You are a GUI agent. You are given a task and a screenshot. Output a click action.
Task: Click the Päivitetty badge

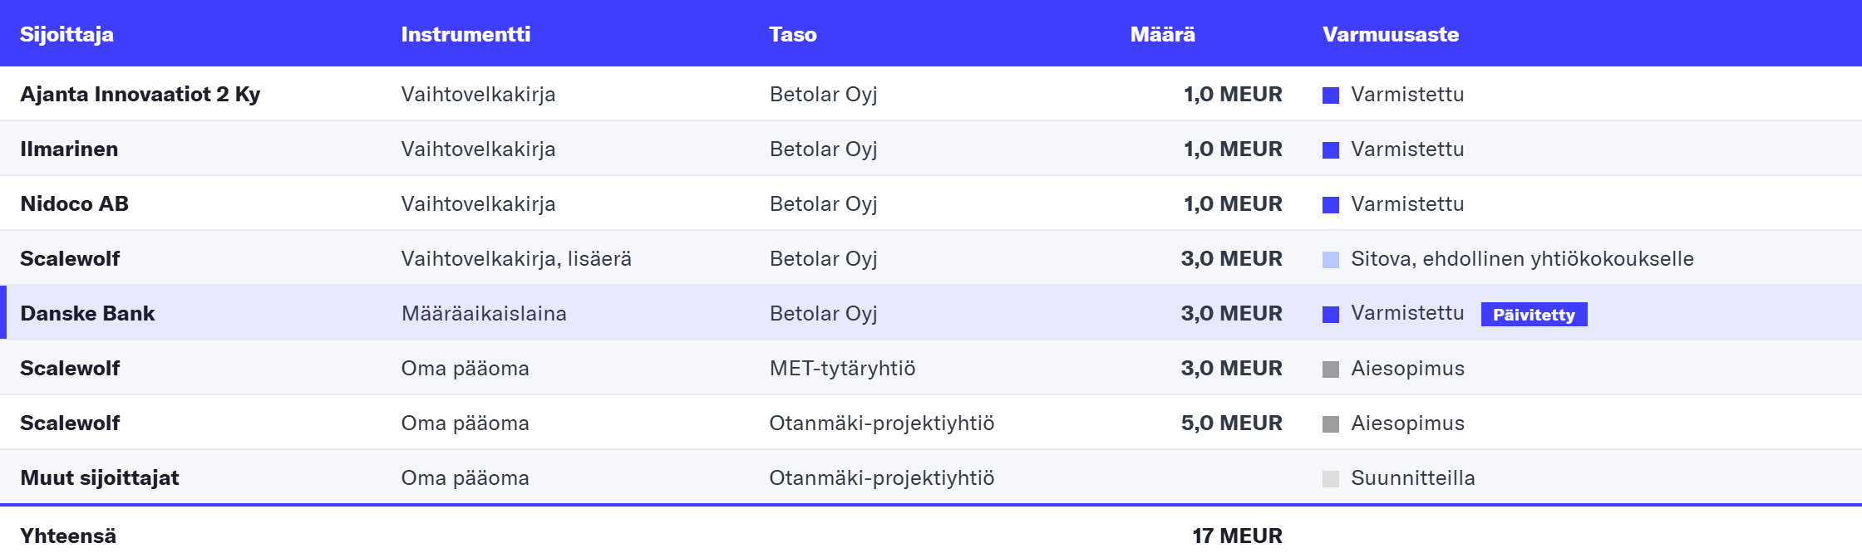click(1534, 315)
